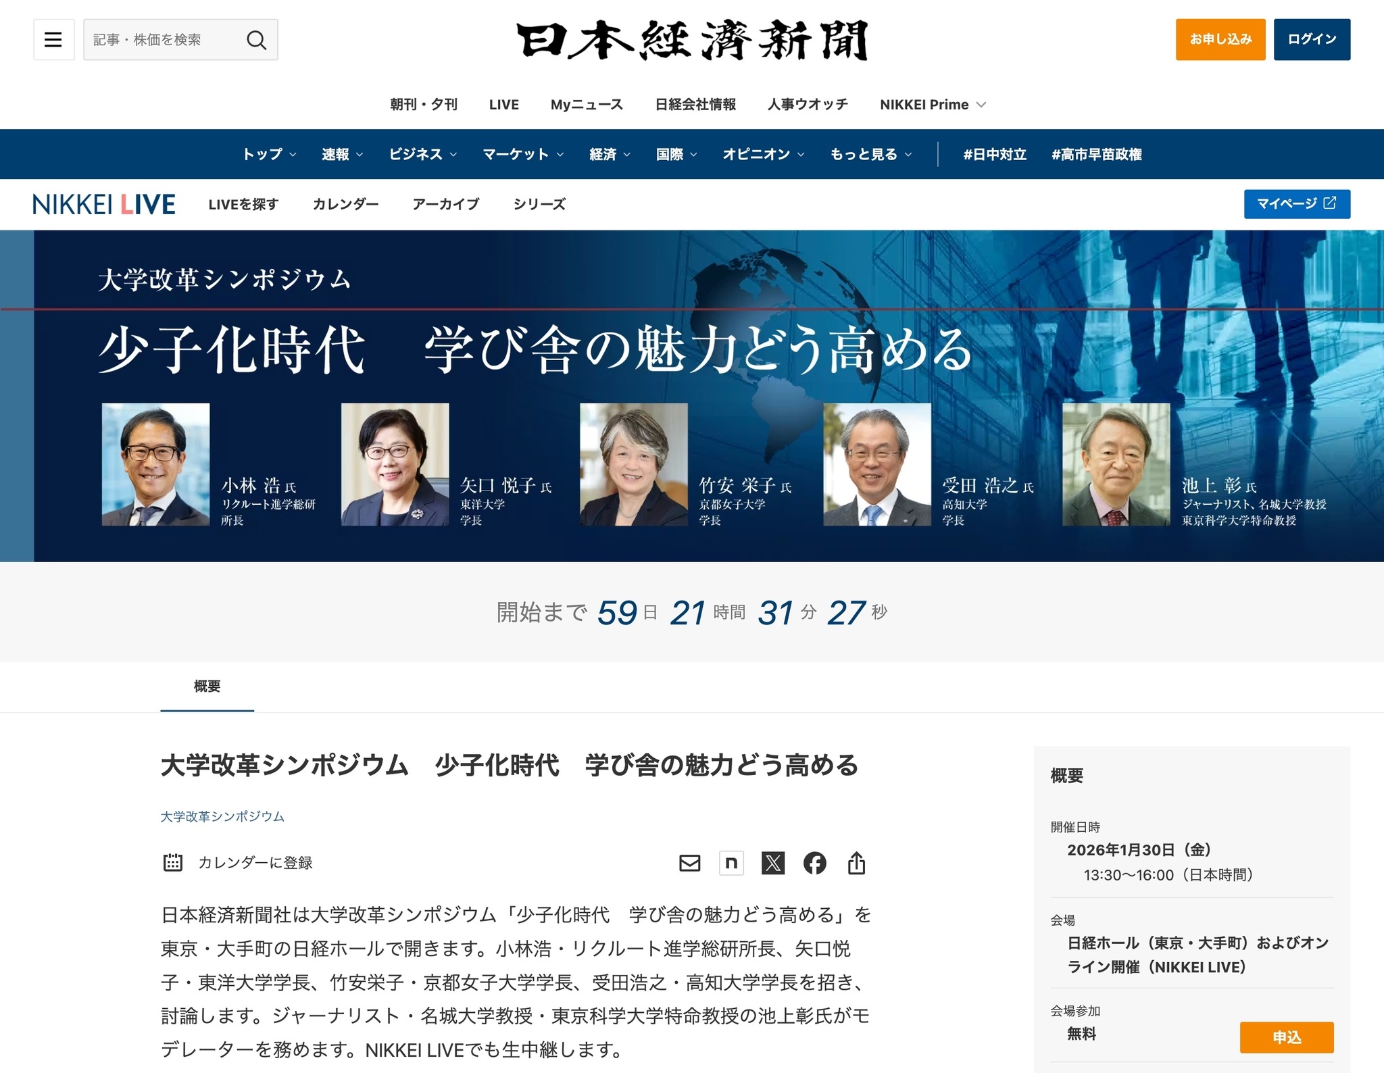Open 人事ウオッチ link

coord(808,105)
